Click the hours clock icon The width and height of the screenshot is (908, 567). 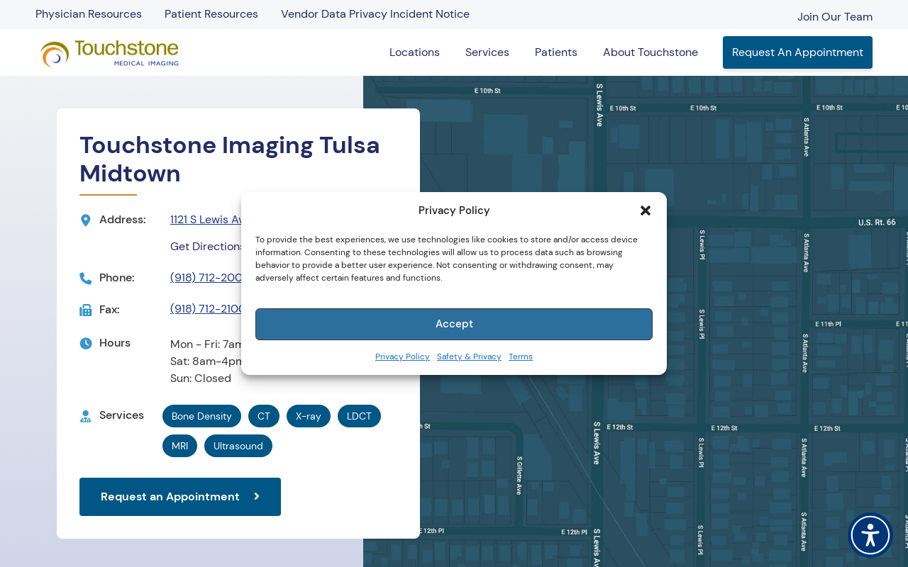(x=86, y=343)
